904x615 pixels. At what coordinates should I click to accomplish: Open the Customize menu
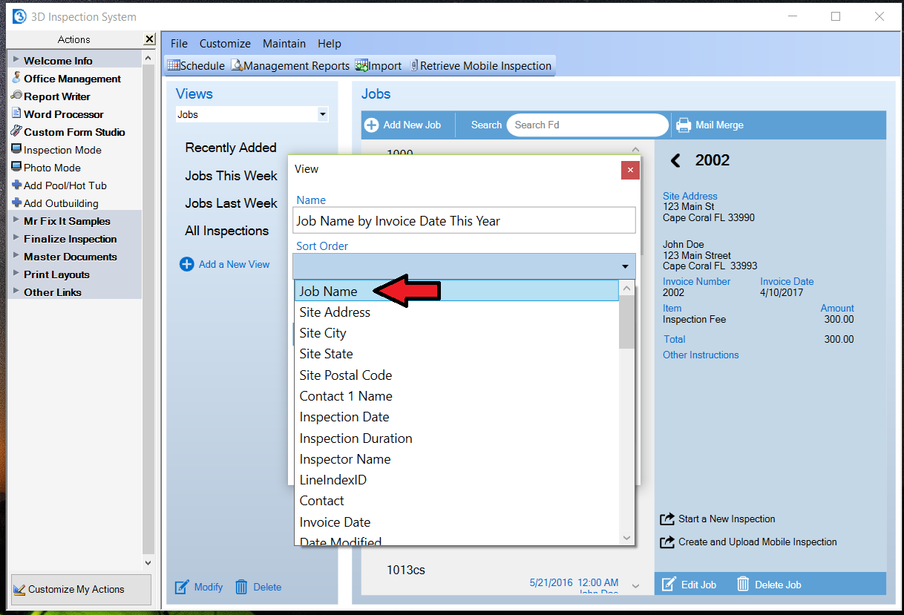[225, 44]
